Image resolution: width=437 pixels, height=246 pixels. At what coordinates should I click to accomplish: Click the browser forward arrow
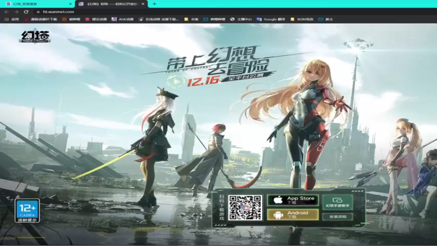pos(16,11)
